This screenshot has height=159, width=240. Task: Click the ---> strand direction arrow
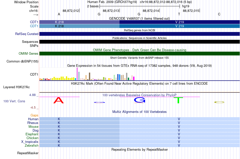coord(36,15)
